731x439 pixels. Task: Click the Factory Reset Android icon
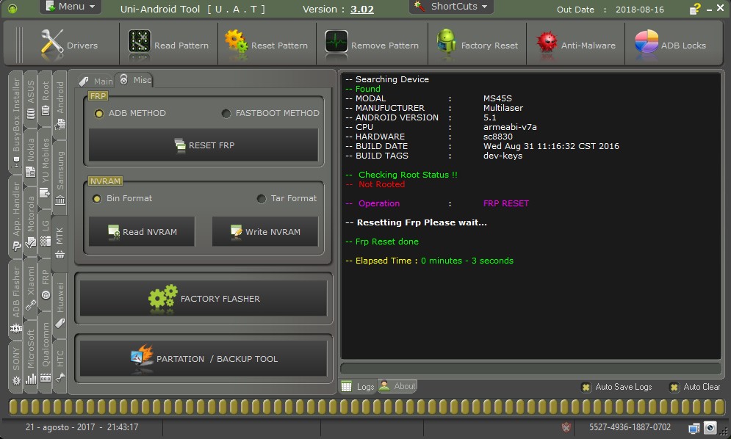point(446,43)
